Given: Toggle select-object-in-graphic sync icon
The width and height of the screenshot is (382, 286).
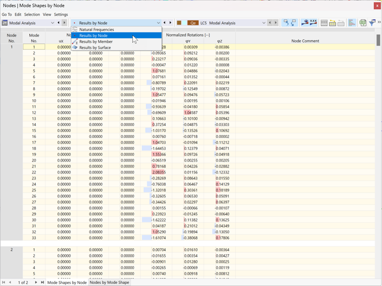Looking at the screenshot, I should click(x=286, y=23).
